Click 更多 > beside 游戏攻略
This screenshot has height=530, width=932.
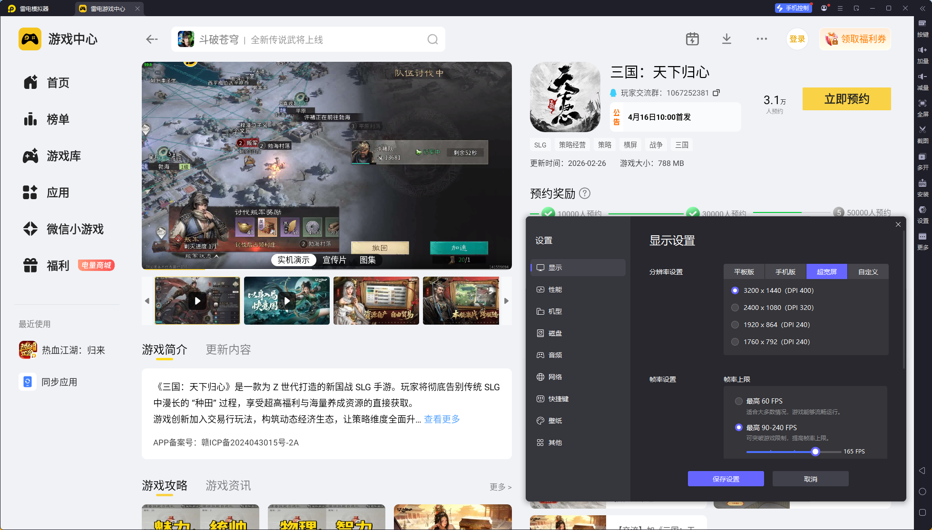pos(500,487)
